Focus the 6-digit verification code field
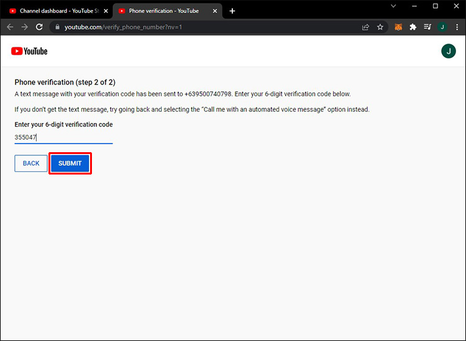Viewport: 466px width, 341px height. tap(63, 137)
